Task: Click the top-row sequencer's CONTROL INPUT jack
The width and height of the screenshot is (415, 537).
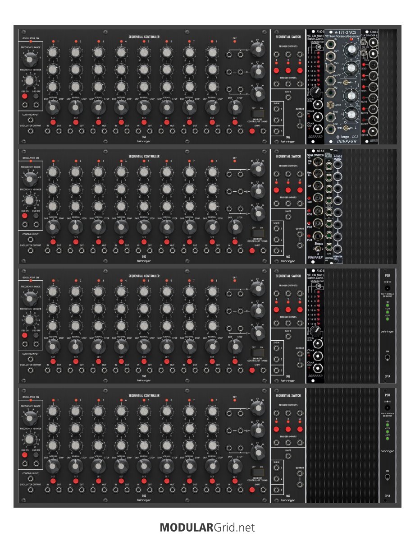Action: (x=31, y=120)
